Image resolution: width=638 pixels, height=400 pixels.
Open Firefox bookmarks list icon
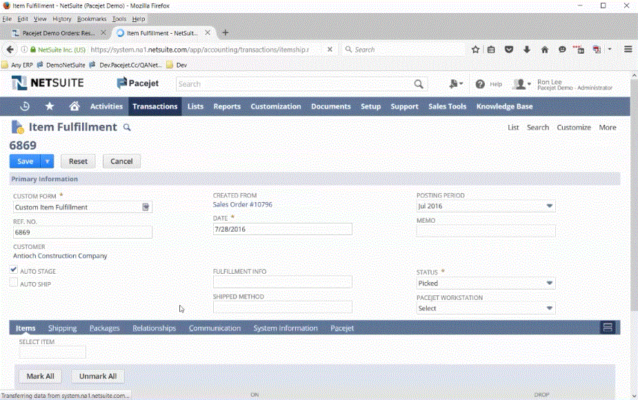[491, 50]
